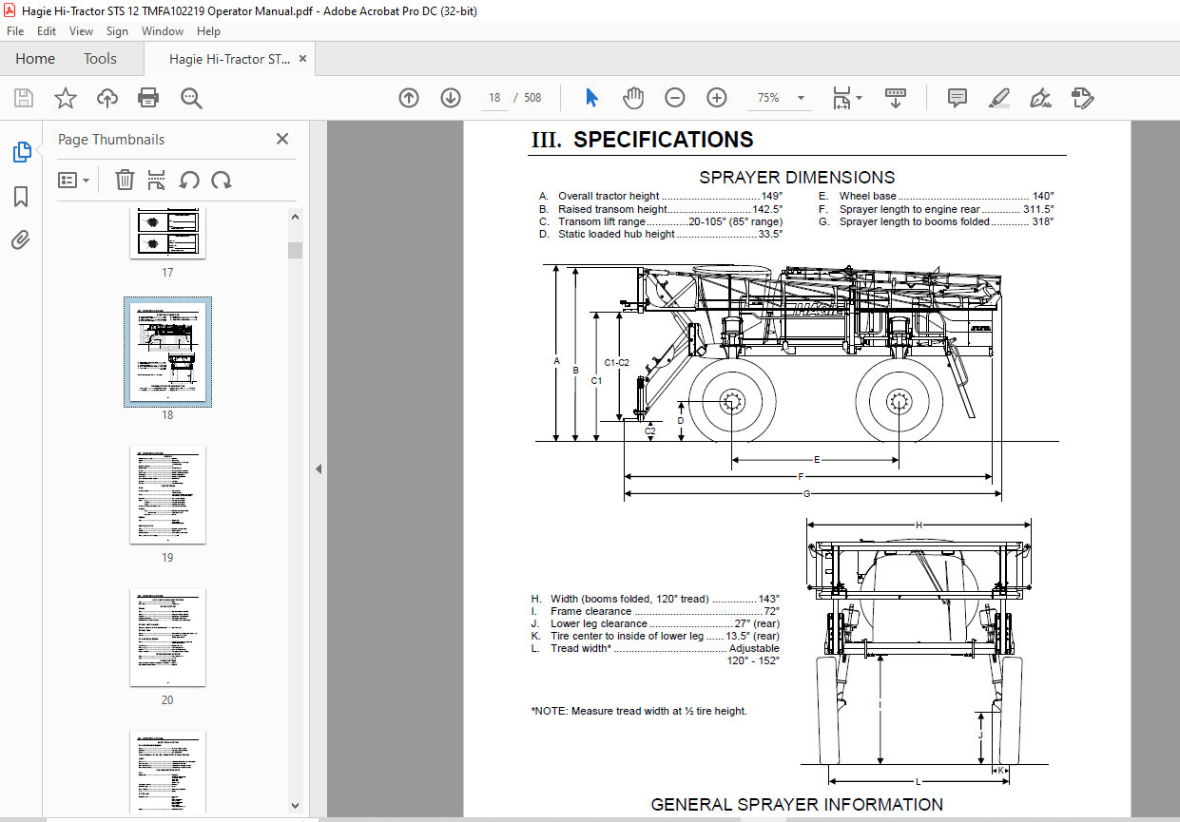
Task: Select page 17 thumbnail
Action: [167, 234]
